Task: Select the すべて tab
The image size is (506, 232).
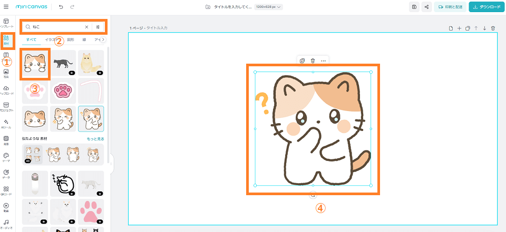Action: coord(31,39)
